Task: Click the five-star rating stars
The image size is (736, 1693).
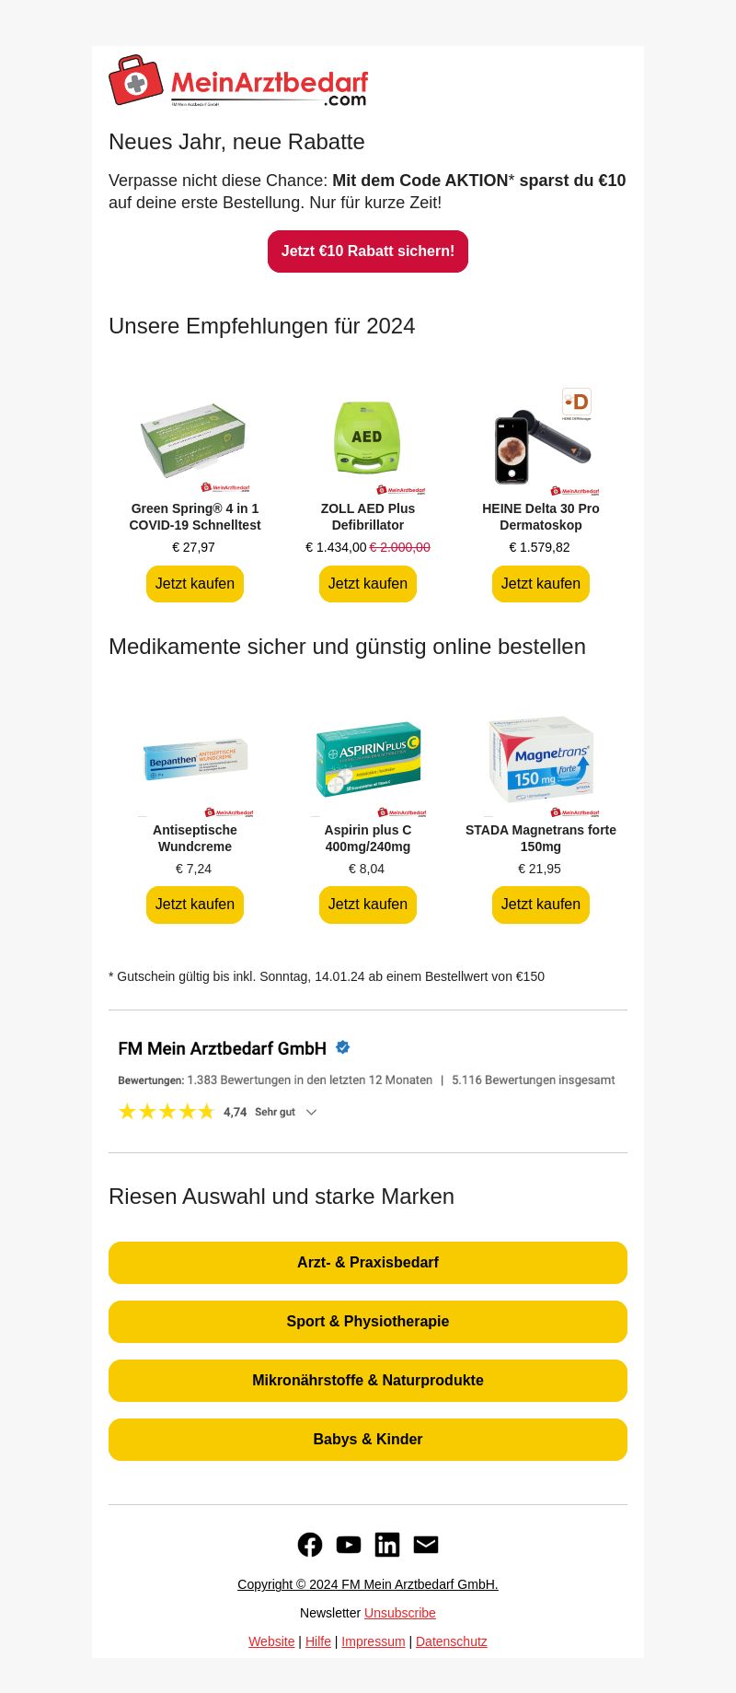Action: click(x=167, y=1112)
